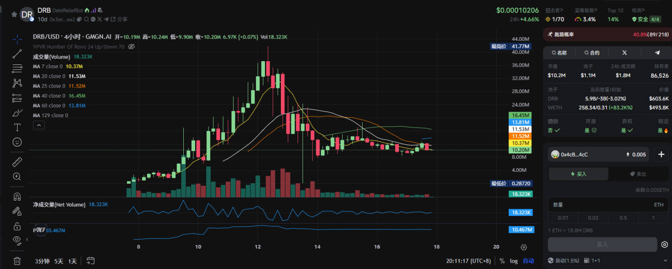Viewport: 672px width, 269px height.
Task: Select the ruler measure tool
Action: pos(17,162)
